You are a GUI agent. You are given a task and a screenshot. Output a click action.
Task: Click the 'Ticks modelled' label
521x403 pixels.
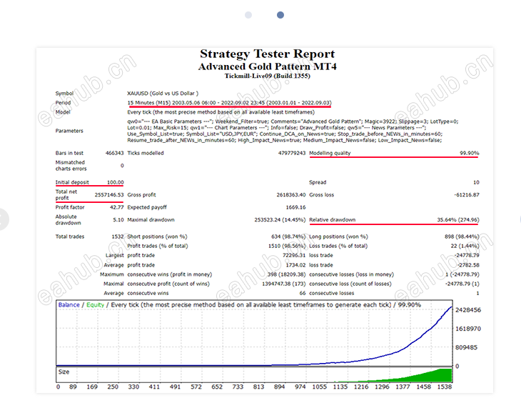coord(146,153)
